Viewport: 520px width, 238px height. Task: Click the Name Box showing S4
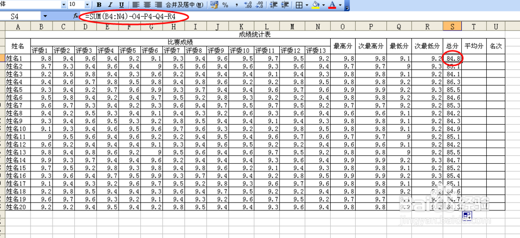pos(21,16)
